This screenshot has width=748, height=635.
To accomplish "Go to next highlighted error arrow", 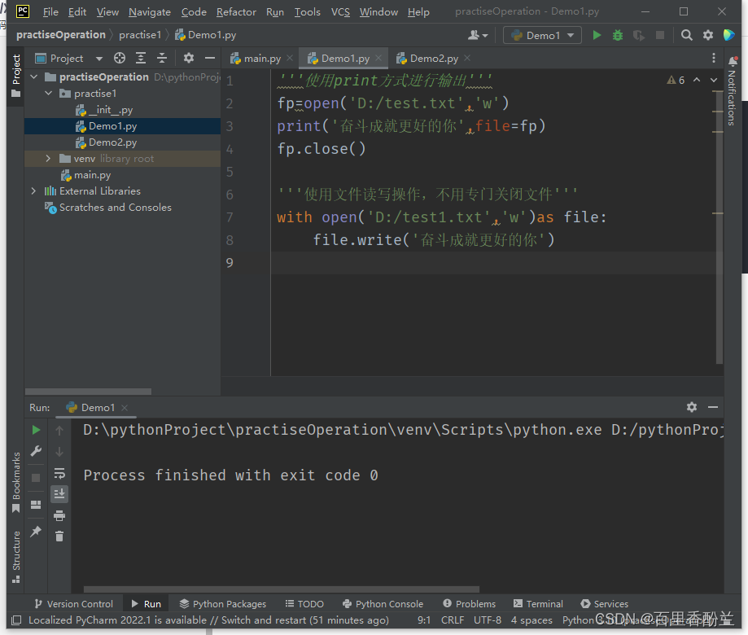I will pos(714,80).
